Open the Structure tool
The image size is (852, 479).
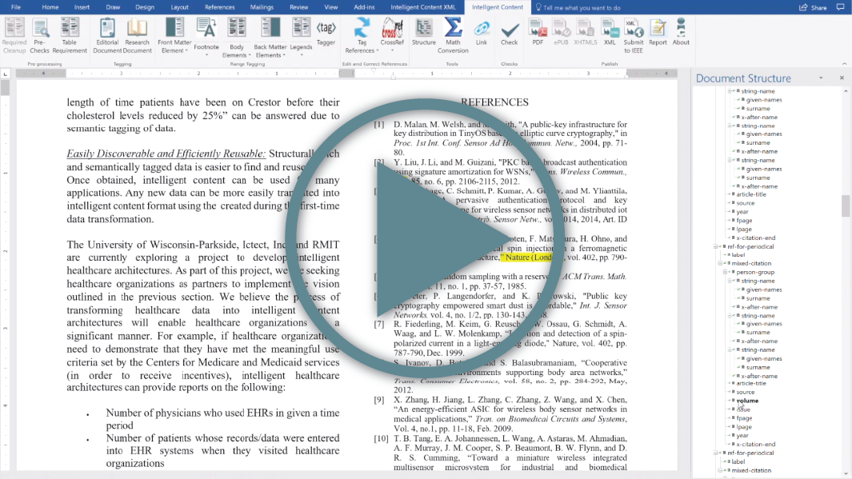424,33
